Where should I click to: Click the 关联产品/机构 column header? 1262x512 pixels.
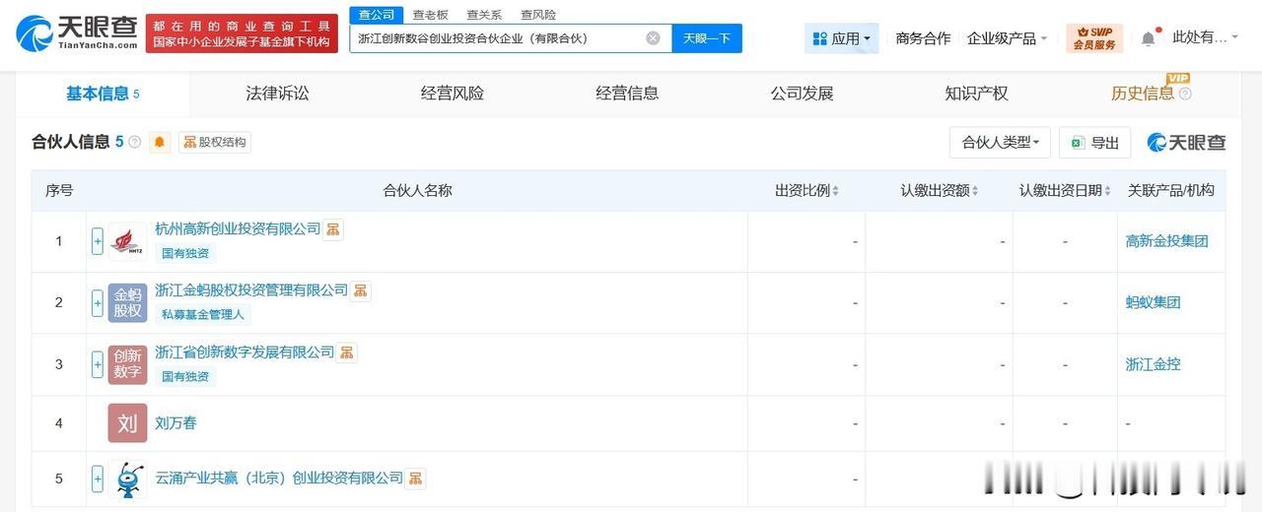tap(1170, 191)
